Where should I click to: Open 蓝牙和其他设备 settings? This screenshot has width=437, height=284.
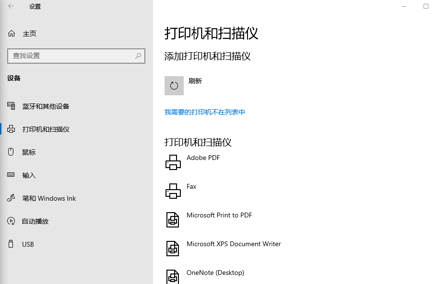[x=46, y=106]
